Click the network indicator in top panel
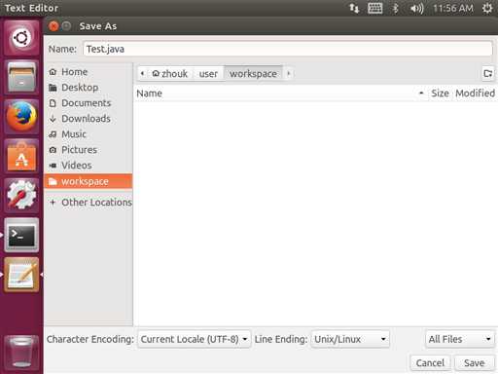The height and width of the screenshot is (374, 498). pyautogui.click(x=354, y=8)
